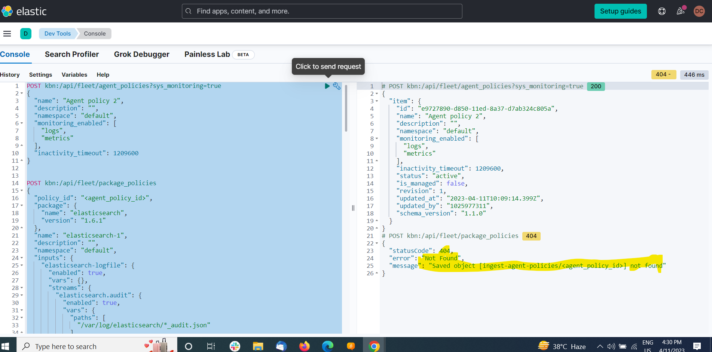
Task: Click the 404 badge on response line 21
Action: (531, 236)
